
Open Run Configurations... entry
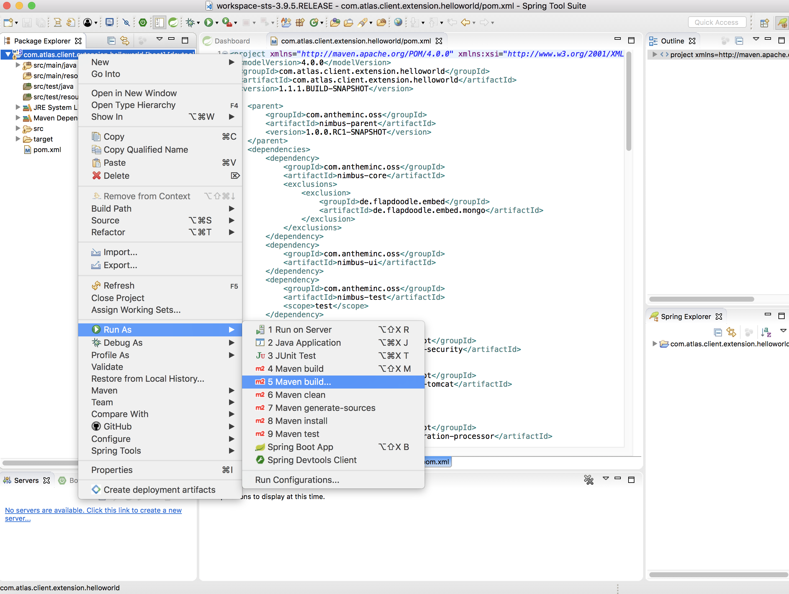[x=333, y=480]
